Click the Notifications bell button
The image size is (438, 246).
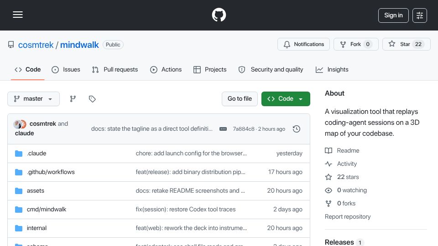pyautogui.click(x=303, y=44)
